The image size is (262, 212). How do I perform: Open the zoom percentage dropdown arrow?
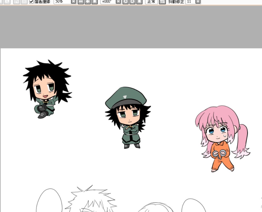point(73,2)
